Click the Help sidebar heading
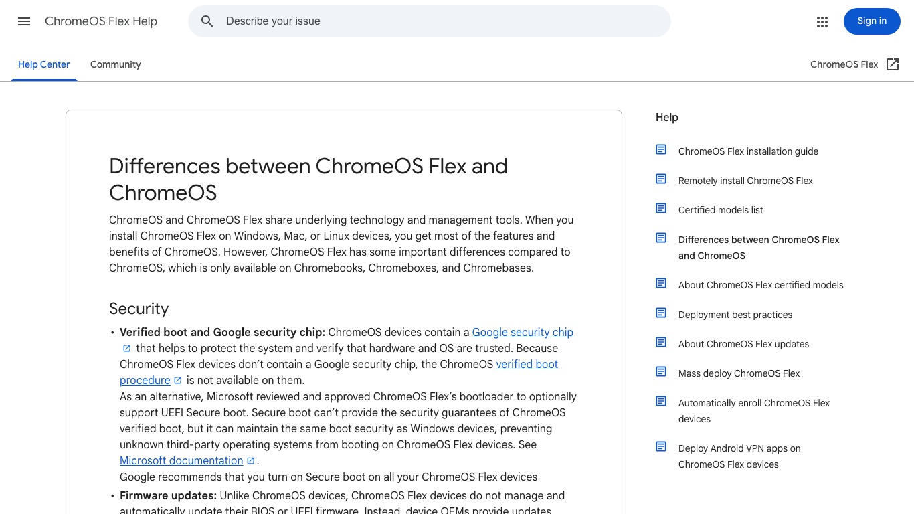The height and width of the screenshot is (514, 914). pos(667,117)
